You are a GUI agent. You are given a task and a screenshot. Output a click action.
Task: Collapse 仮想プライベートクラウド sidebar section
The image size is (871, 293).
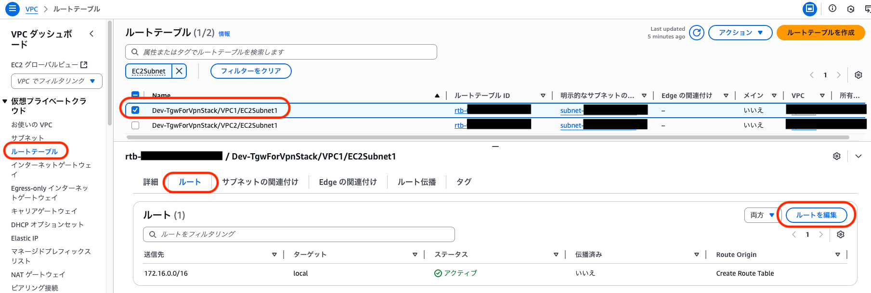[5, 101]
